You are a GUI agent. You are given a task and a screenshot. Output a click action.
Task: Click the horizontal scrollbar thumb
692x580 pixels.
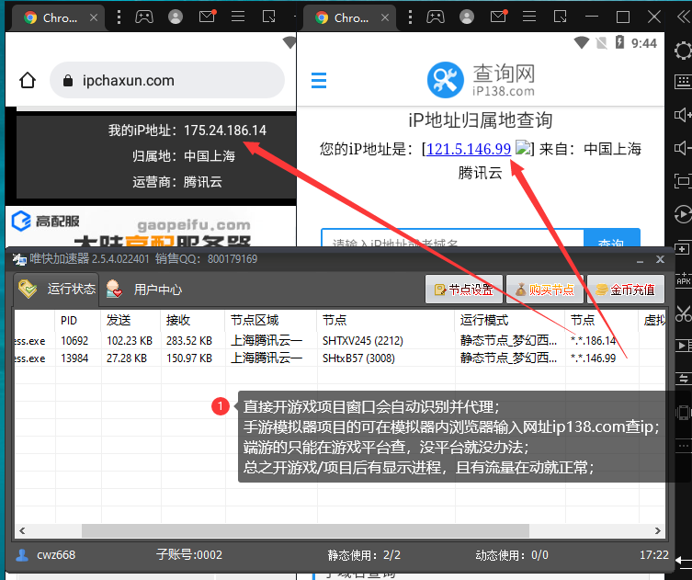pyautogui.click(x=305, y=530)
